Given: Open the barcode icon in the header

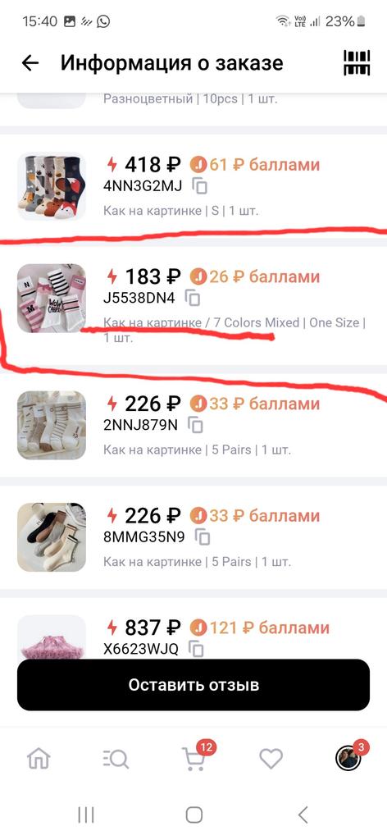Looking at the screenshot, I should [x=357, y=63].
